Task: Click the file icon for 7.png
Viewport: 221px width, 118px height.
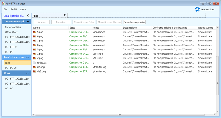Action: point(34,41)
